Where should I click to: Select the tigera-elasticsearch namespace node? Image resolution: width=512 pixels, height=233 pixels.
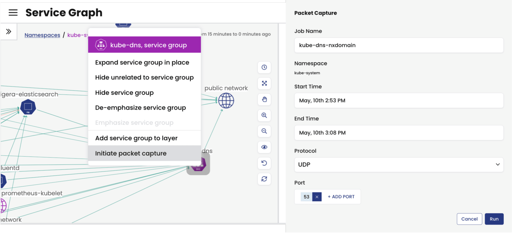click(28, 107)
